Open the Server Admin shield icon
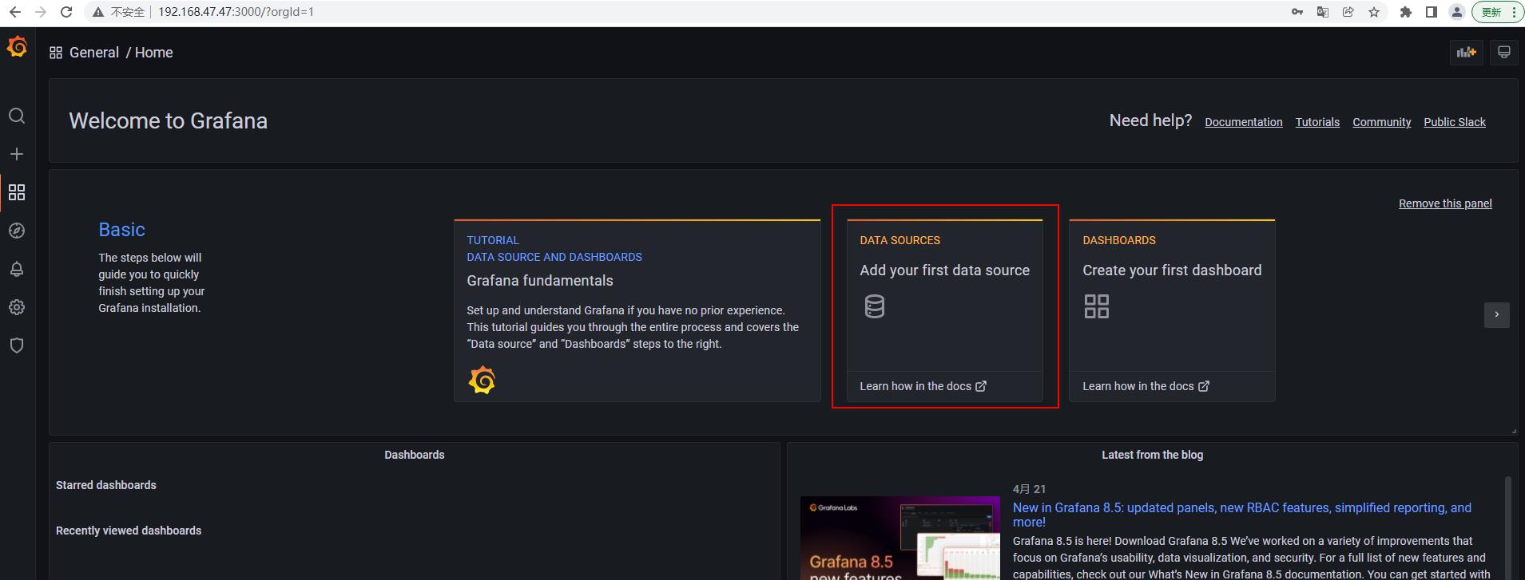Image resolution: width=1525 pixels, height=580 pixels. (x=17, y=345)
